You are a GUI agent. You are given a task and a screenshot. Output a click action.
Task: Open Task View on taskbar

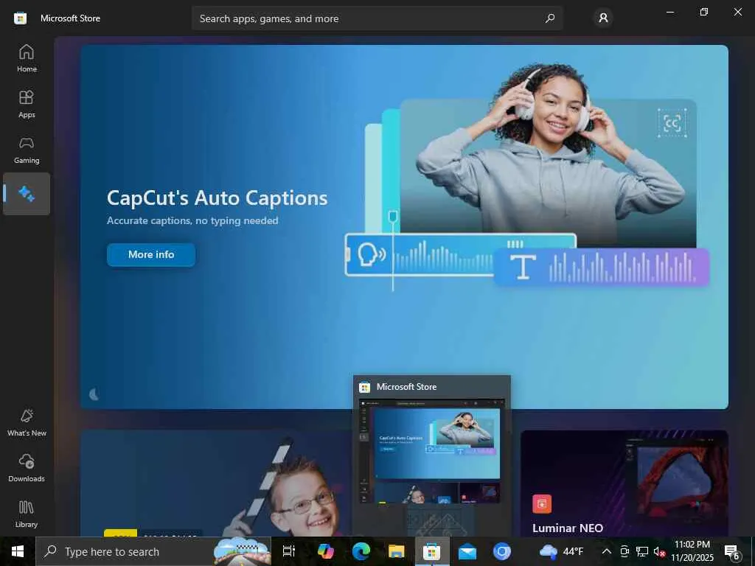coord(289,551)
